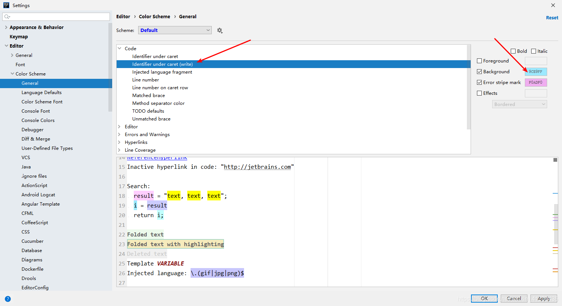Image resolution: width=562 pixels, height=306 pixels.
Task: Open the Keymap settings page
Action: (19, 37)
